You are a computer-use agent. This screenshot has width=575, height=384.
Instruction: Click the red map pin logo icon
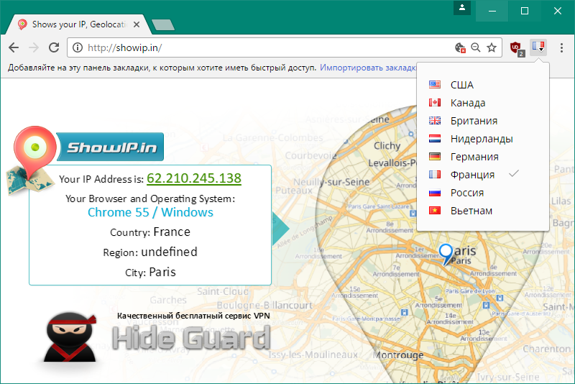coord(34,152)
